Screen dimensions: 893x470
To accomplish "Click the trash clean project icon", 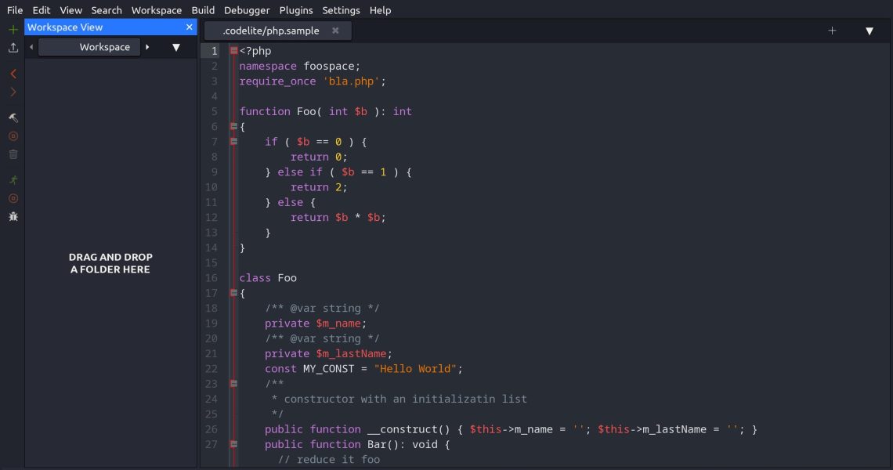I will pos(13,154).
